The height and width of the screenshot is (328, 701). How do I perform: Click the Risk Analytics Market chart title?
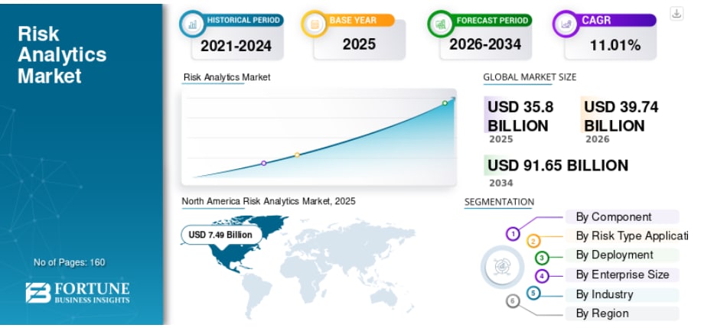click(227, 77)
